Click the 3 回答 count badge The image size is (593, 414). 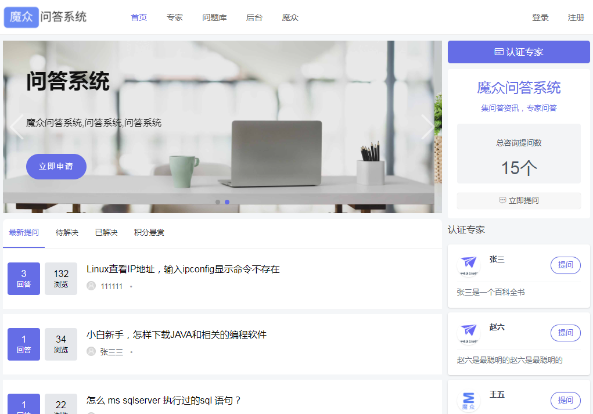click(x=24, y=279)
